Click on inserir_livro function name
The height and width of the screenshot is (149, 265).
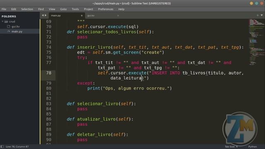[94, 47]
